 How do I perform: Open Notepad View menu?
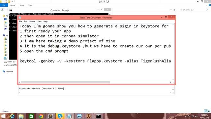(40, 21)
